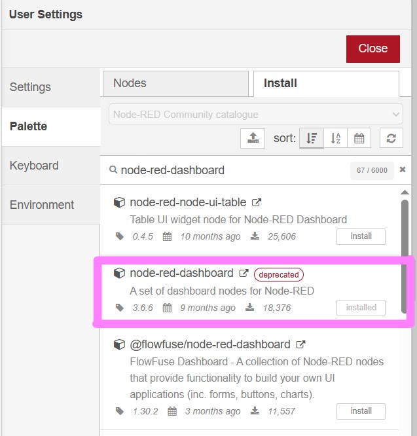Click the cube icon beside @flowfuse/node-red-dashboard
The width and height of the screenshot is (417, 436).
pyautogui.click(x=119, y=344)
